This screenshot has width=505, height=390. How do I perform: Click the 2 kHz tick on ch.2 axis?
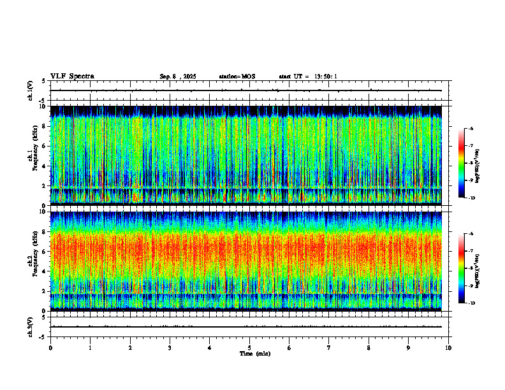[45, 291]
